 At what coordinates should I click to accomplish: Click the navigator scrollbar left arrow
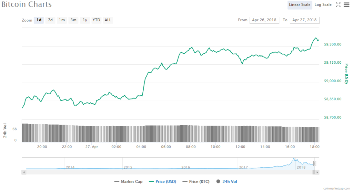(23, 171)
